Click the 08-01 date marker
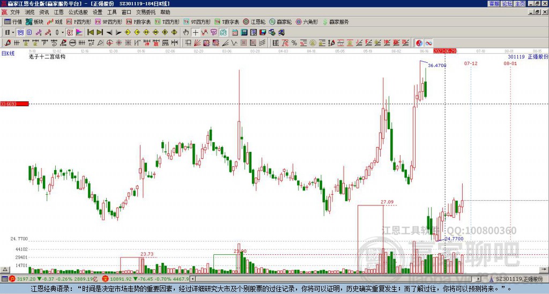The height and width of the screenshot is (294, 549). tap(510, 63)
